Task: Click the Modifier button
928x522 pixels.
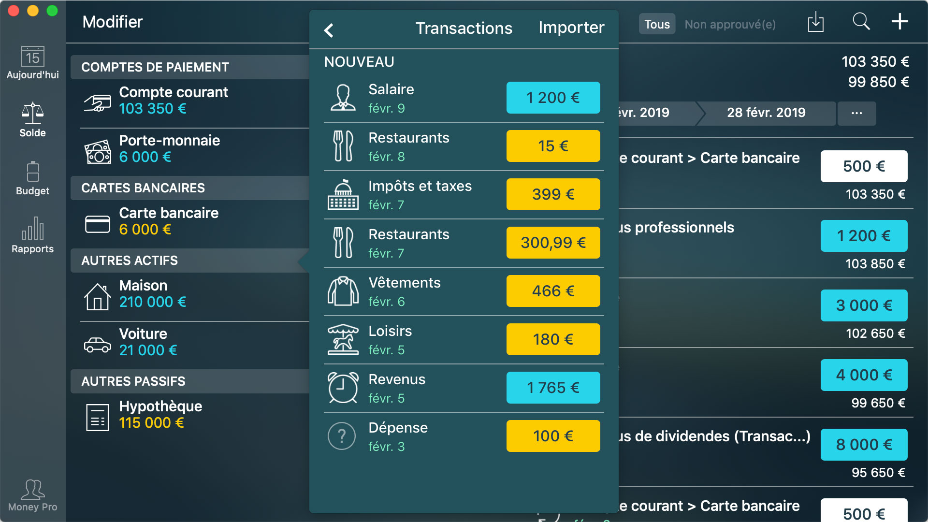Action: pos(113,22)
